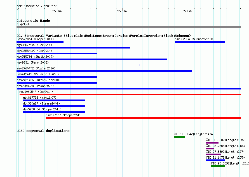Open variant dgv5958n54 (Cooper2011) label
This screenshot has height=177, width=249.
tap(42, 109)
